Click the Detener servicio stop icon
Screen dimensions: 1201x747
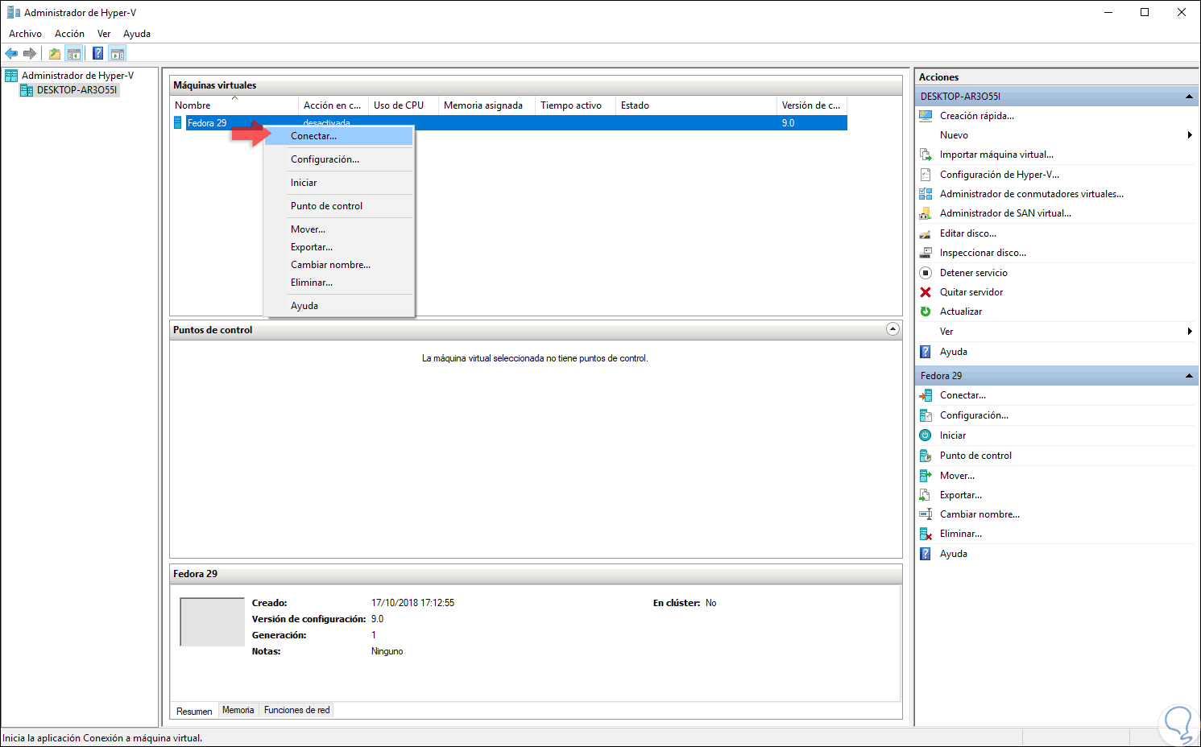(926, 273)
